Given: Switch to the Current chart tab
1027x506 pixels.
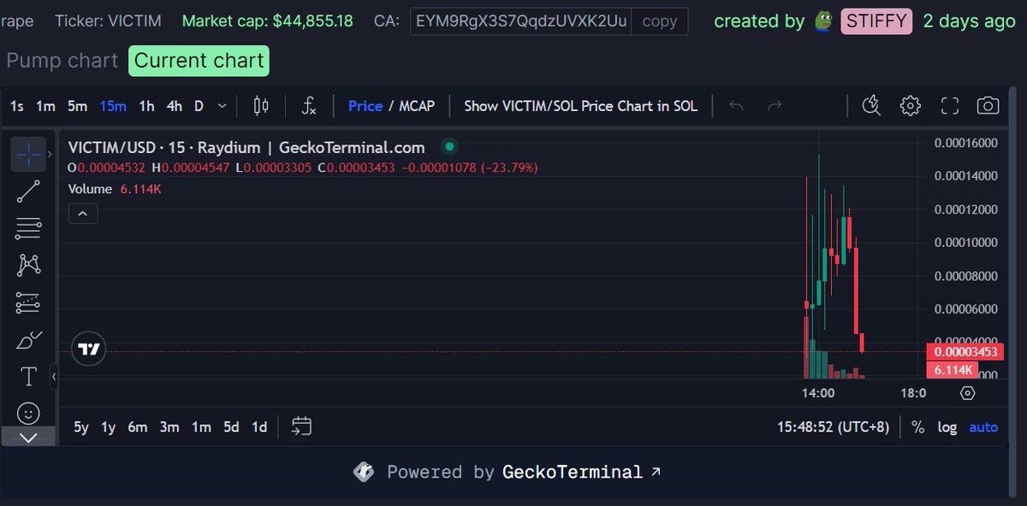Looking at the screenshot, I should [199, 61].
